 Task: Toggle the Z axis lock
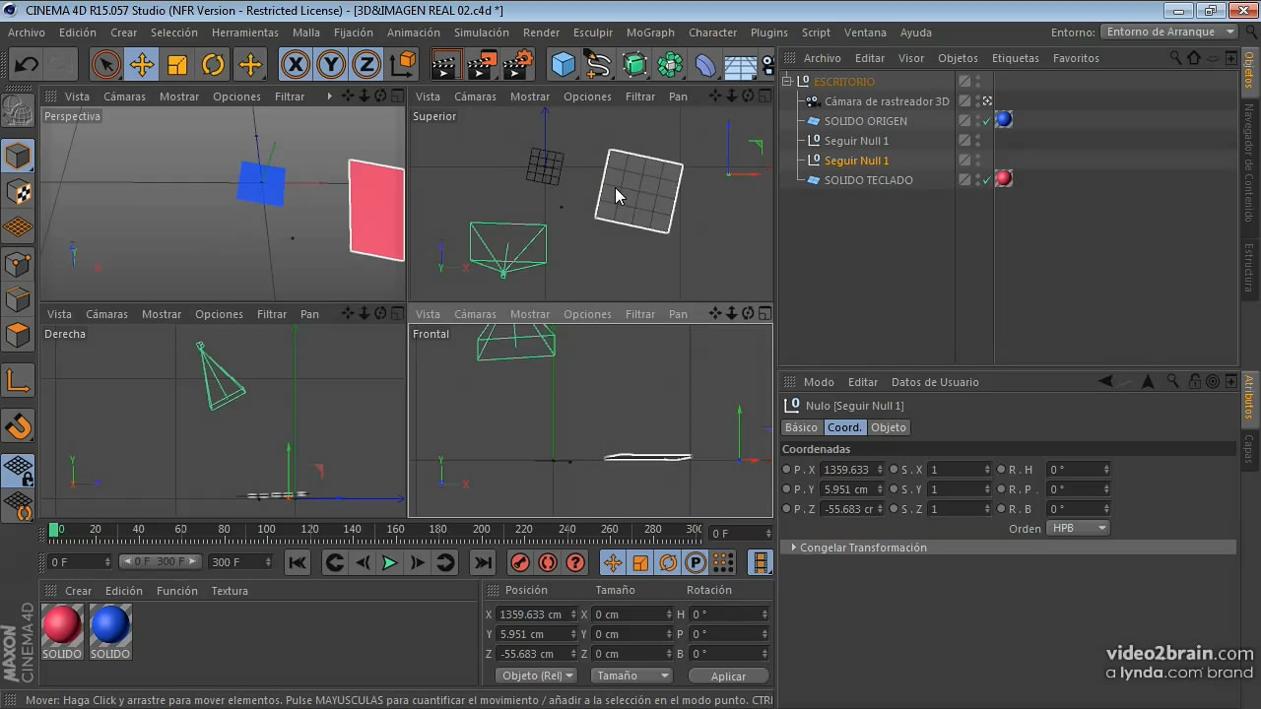366,66
